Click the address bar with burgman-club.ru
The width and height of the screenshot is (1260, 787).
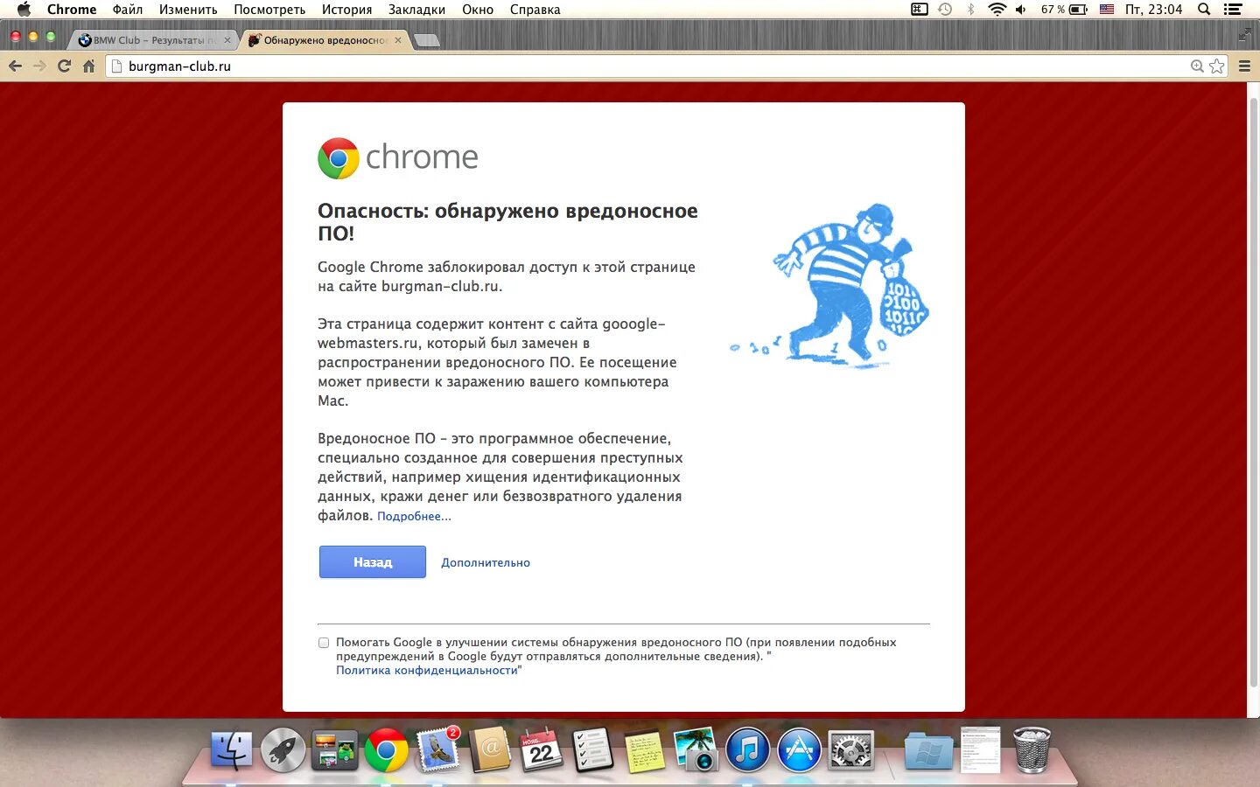[647, 66]
